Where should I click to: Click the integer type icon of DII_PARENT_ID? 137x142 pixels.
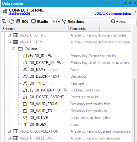[x=25, y=90]
